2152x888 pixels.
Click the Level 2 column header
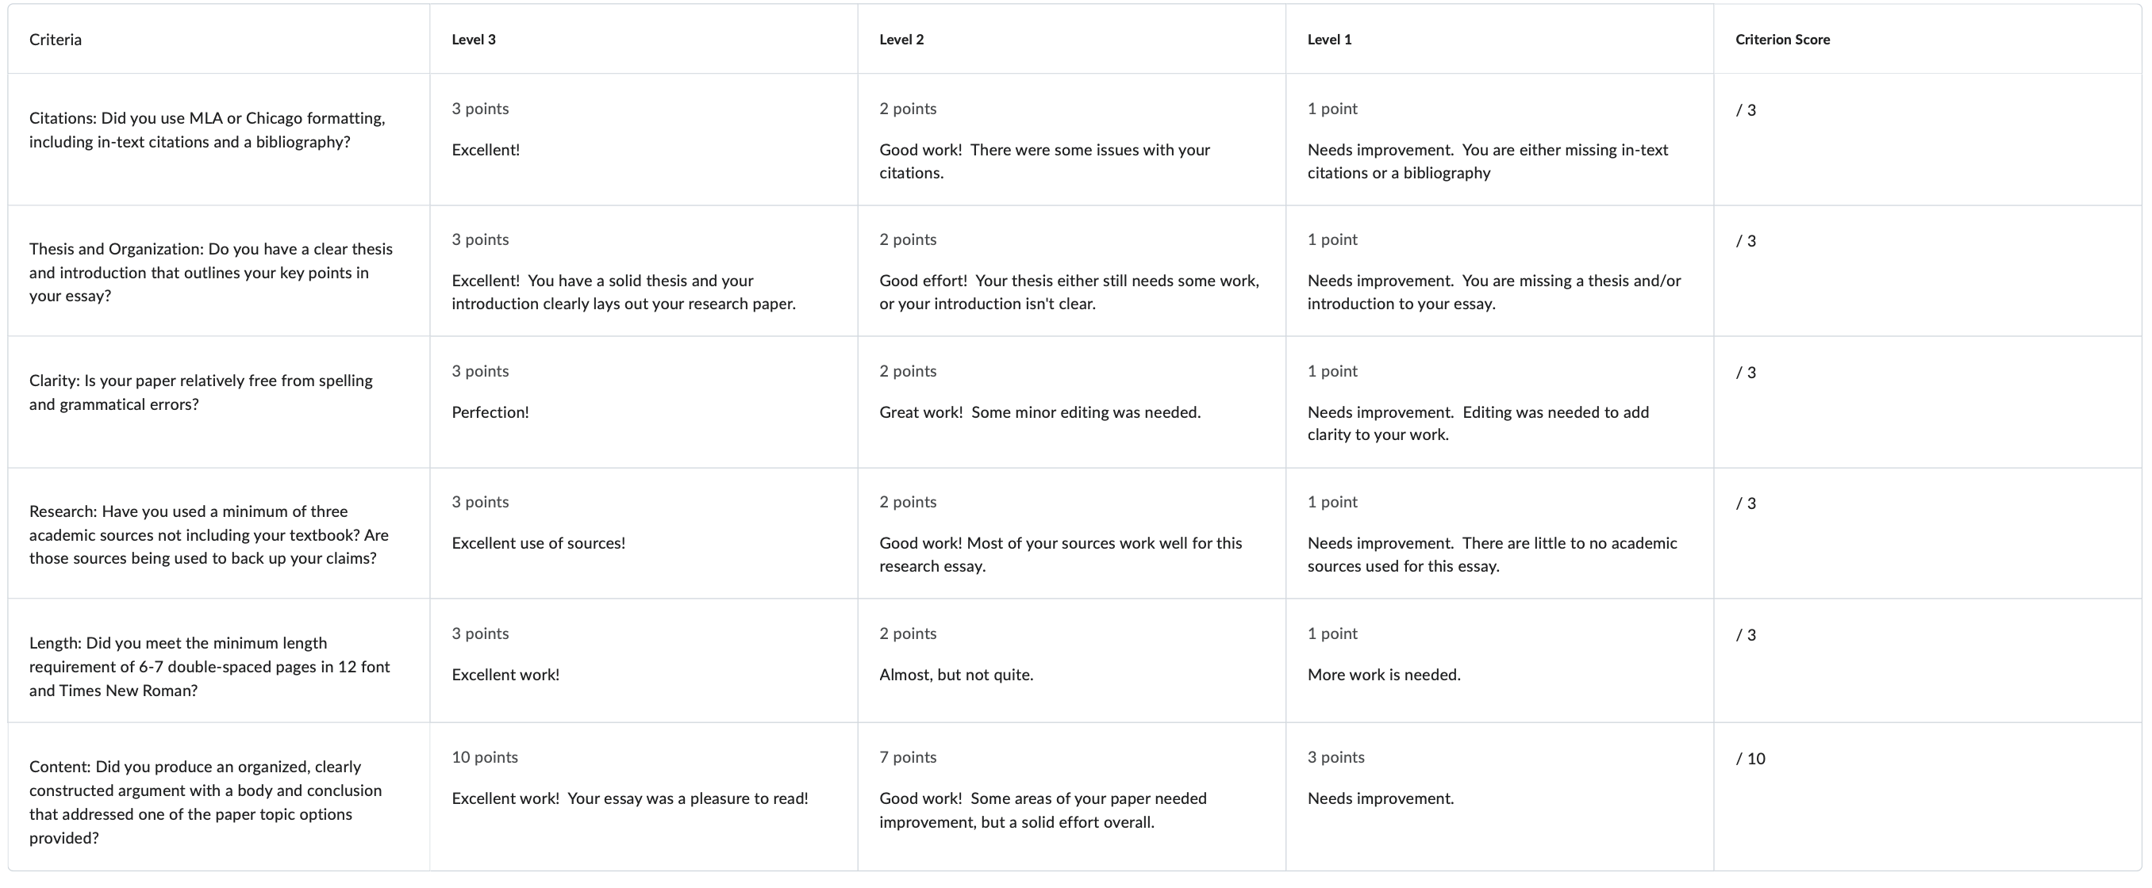coord(901,39)
